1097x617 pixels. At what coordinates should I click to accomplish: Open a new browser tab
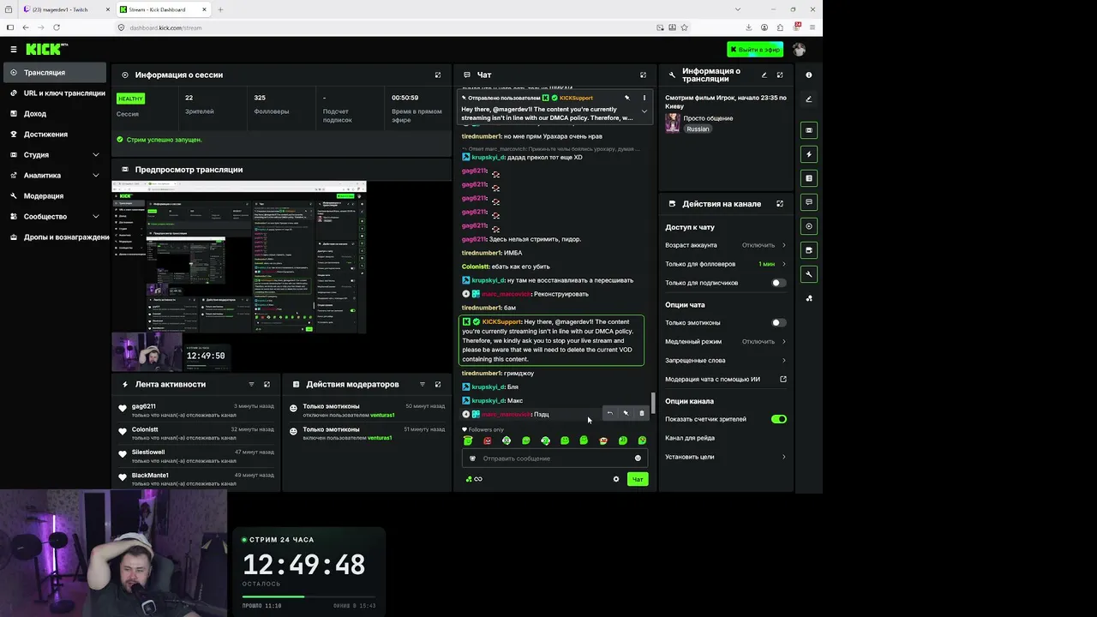[220, 9]
